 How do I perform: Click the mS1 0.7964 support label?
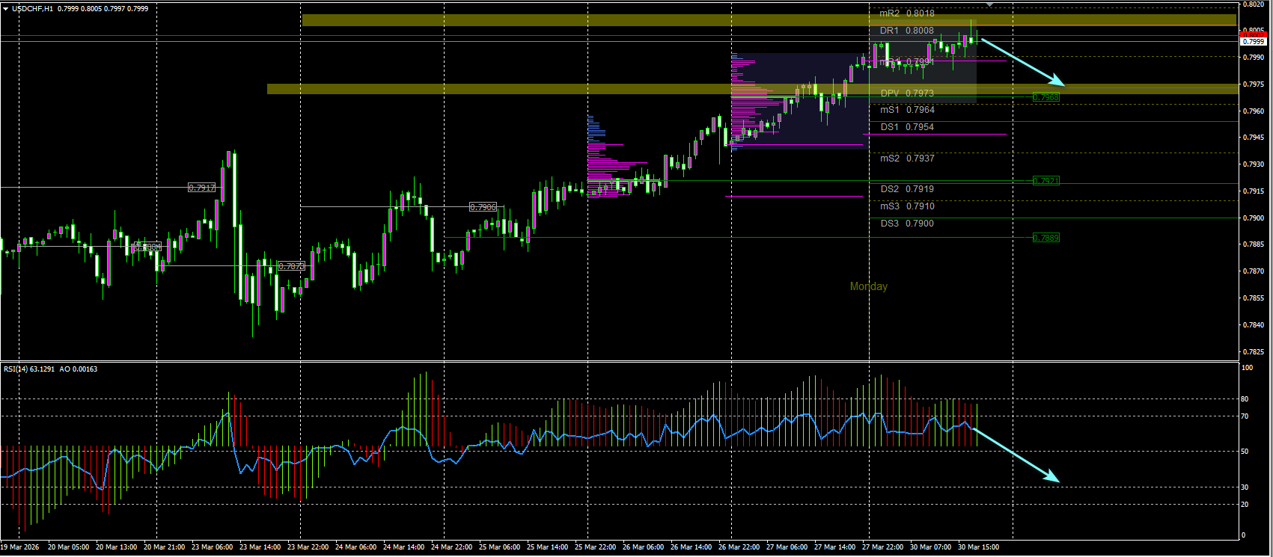907,110
